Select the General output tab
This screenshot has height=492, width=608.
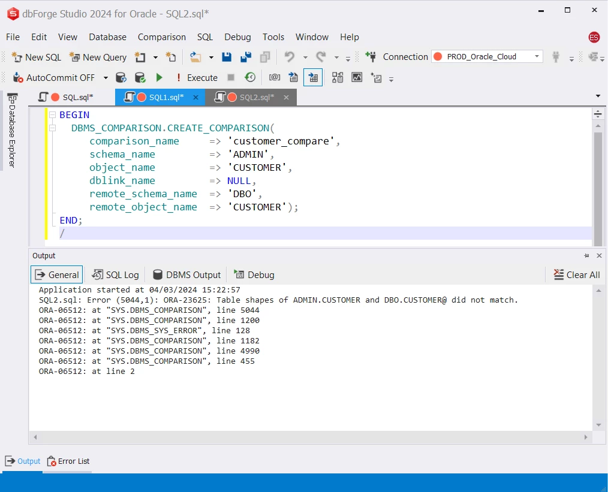(x=56, y=274)
